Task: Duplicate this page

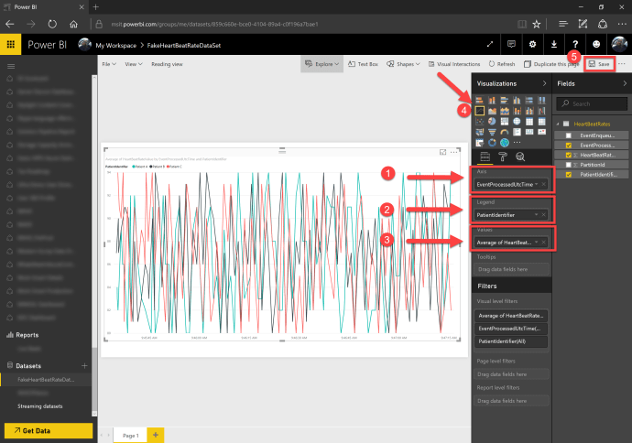Action: 551,64
